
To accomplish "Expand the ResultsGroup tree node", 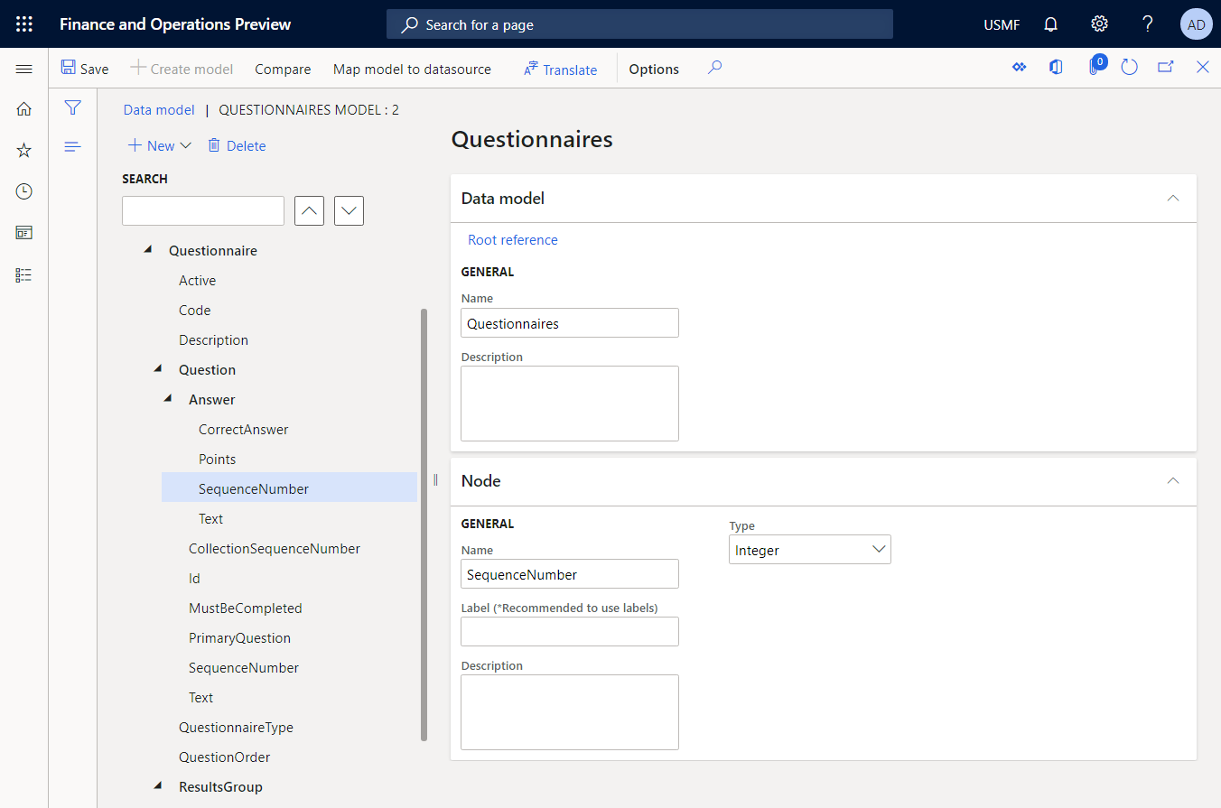I will click(x=157, y=786).
